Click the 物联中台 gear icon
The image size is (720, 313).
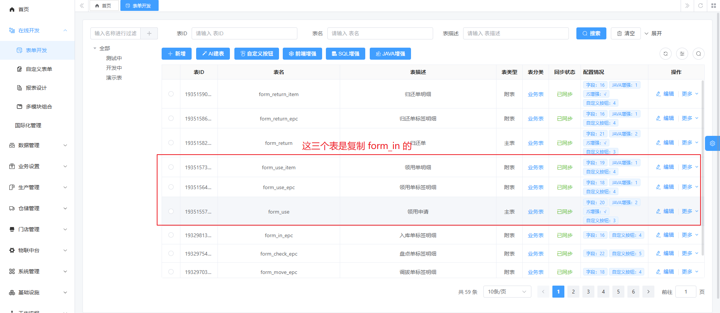pyautogui.click(x=12, y=250)
